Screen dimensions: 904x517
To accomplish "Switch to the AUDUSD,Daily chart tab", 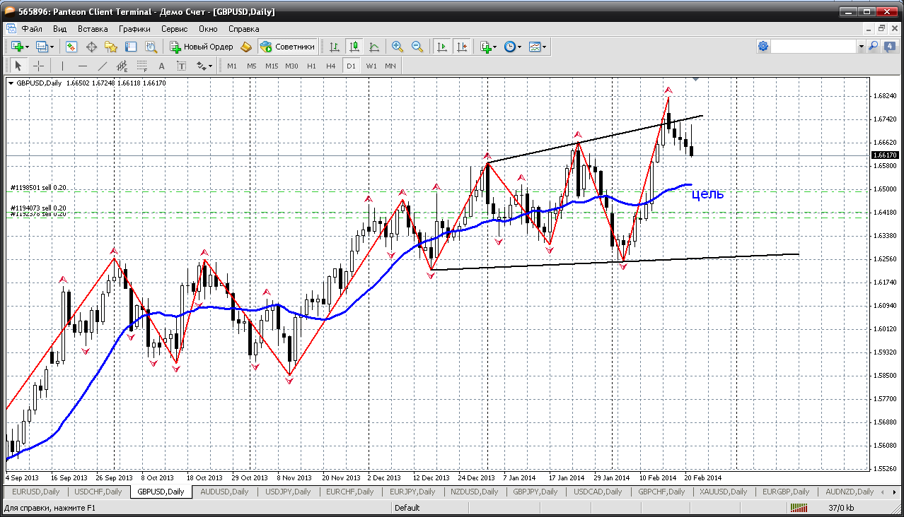I will [x=224, y=492].
